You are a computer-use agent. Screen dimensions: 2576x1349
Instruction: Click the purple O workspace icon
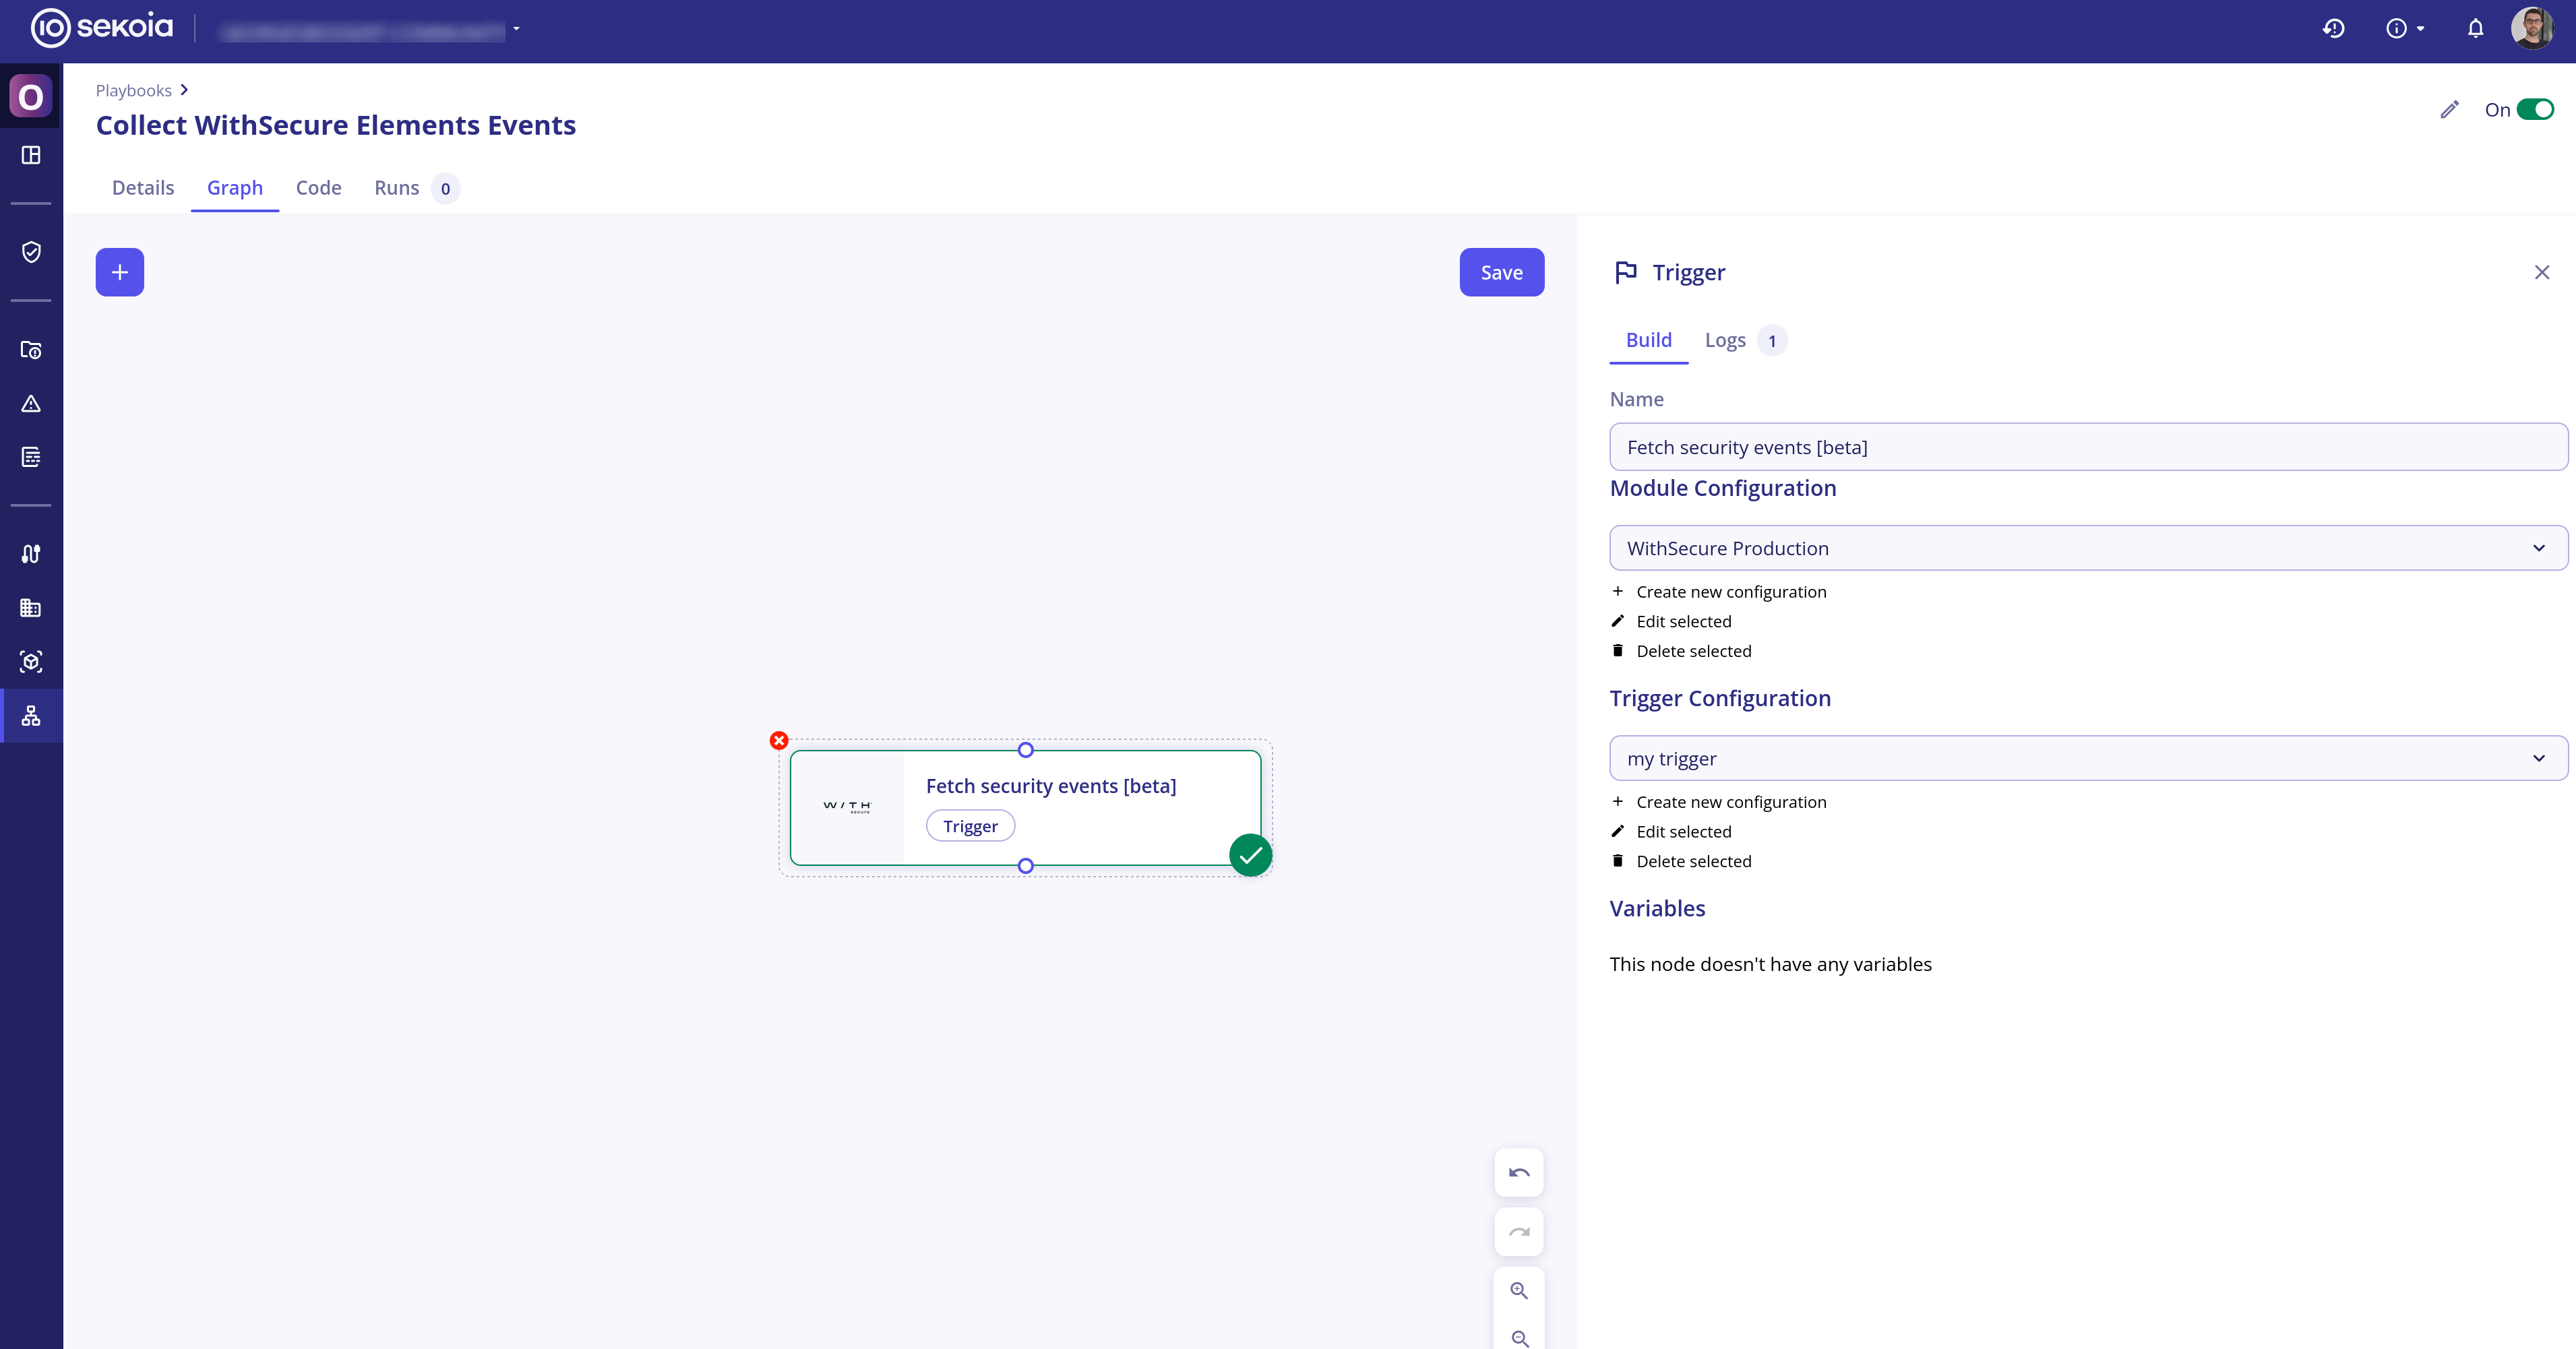pyautogui.click(x=31, y=96)
